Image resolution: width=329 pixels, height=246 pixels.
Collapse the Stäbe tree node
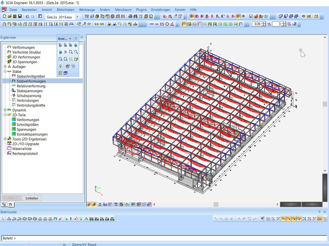pyautogui.click(x=5, y=71)
